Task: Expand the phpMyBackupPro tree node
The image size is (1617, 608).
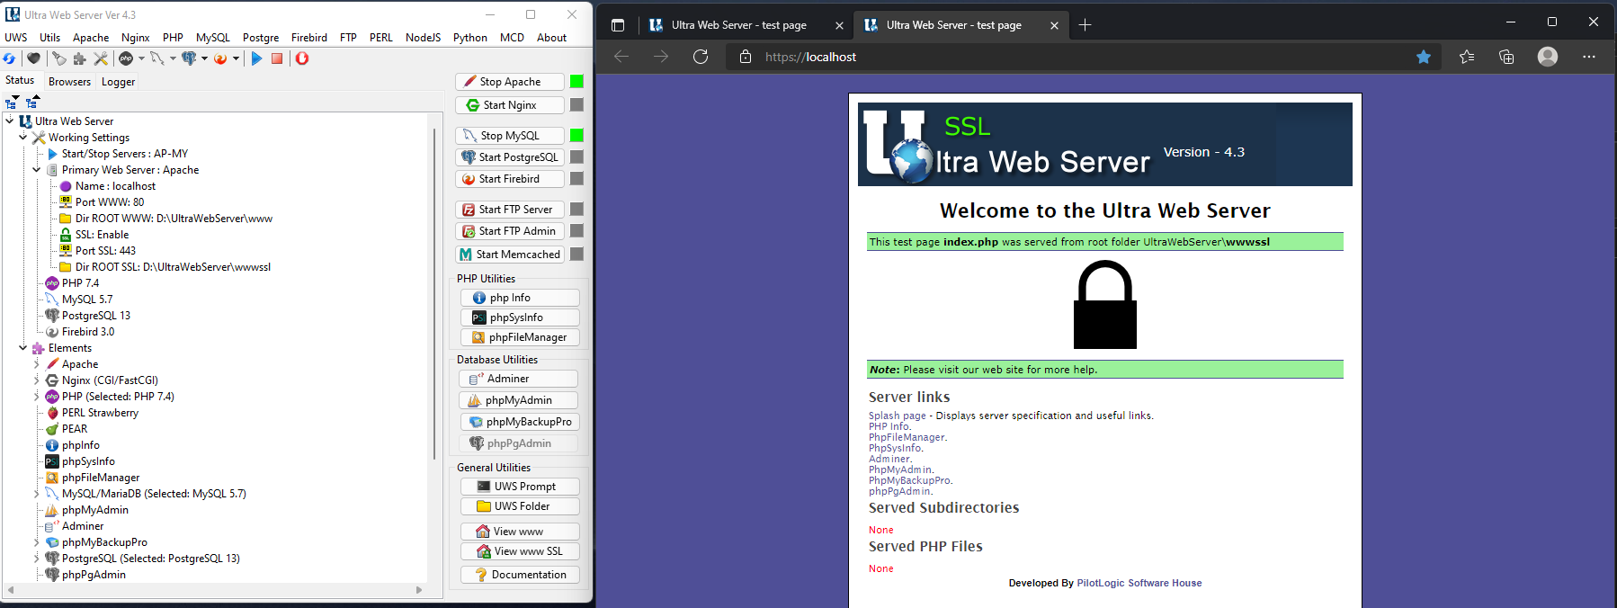Action: [x=37, y=541]
